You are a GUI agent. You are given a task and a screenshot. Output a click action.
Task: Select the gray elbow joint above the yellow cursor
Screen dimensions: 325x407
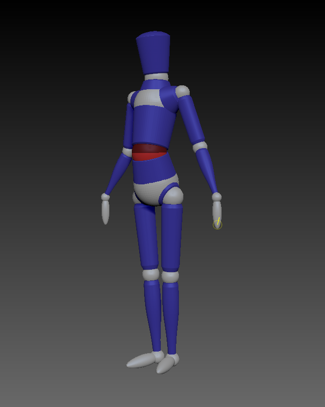pyautogui.click(x=200, y=147)
